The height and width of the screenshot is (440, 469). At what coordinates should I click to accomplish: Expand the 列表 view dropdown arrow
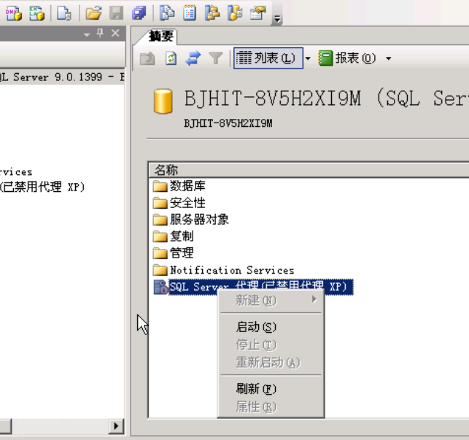tap(308, 58)
